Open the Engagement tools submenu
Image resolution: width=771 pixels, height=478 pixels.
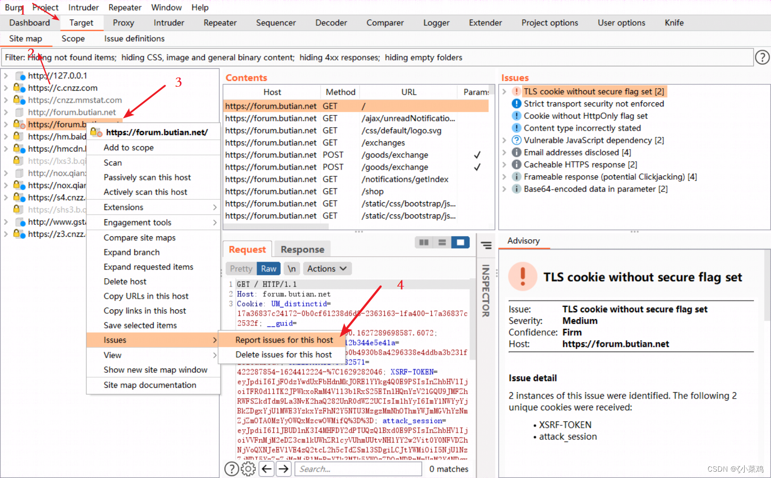pyautogui.click(x=153, y=222)
